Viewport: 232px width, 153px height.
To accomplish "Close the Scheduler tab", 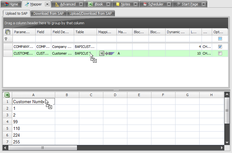I will (168, 4).
